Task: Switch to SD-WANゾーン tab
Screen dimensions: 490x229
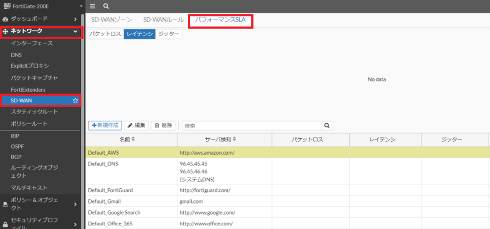Action: (112, 19)
